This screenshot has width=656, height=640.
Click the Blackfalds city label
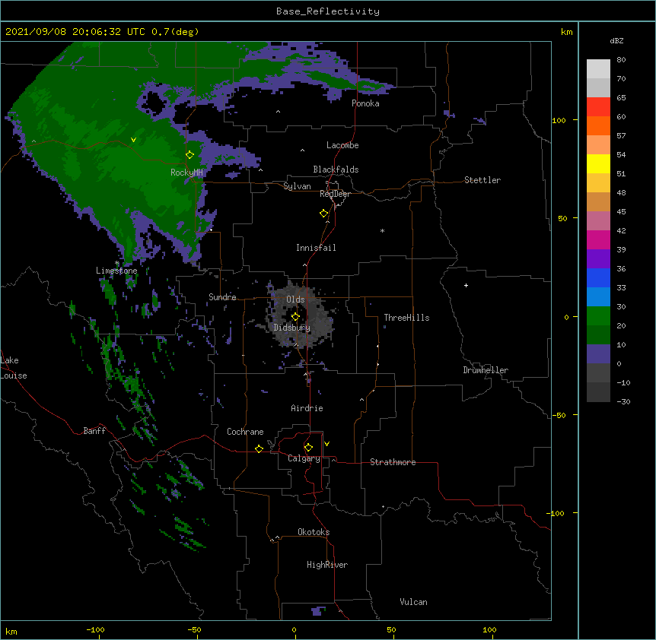336,170
